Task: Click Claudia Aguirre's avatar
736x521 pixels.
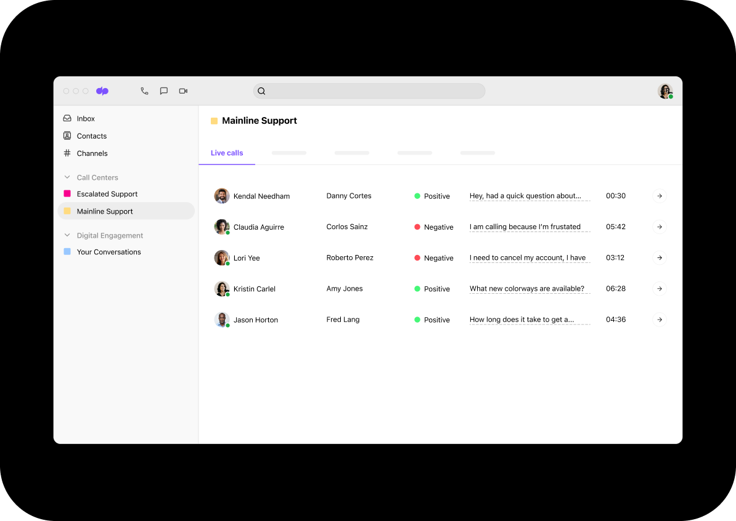Action: (221, 227)
